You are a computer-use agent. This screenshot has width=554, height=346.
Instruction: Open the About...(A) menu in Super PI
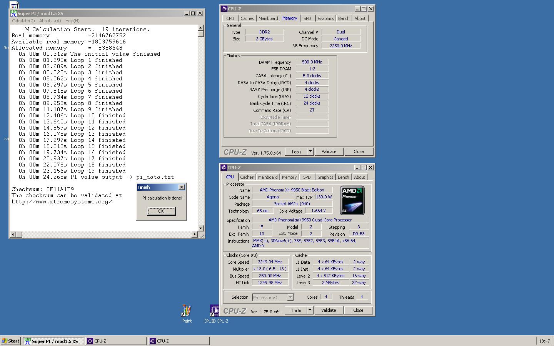(50, 21)
